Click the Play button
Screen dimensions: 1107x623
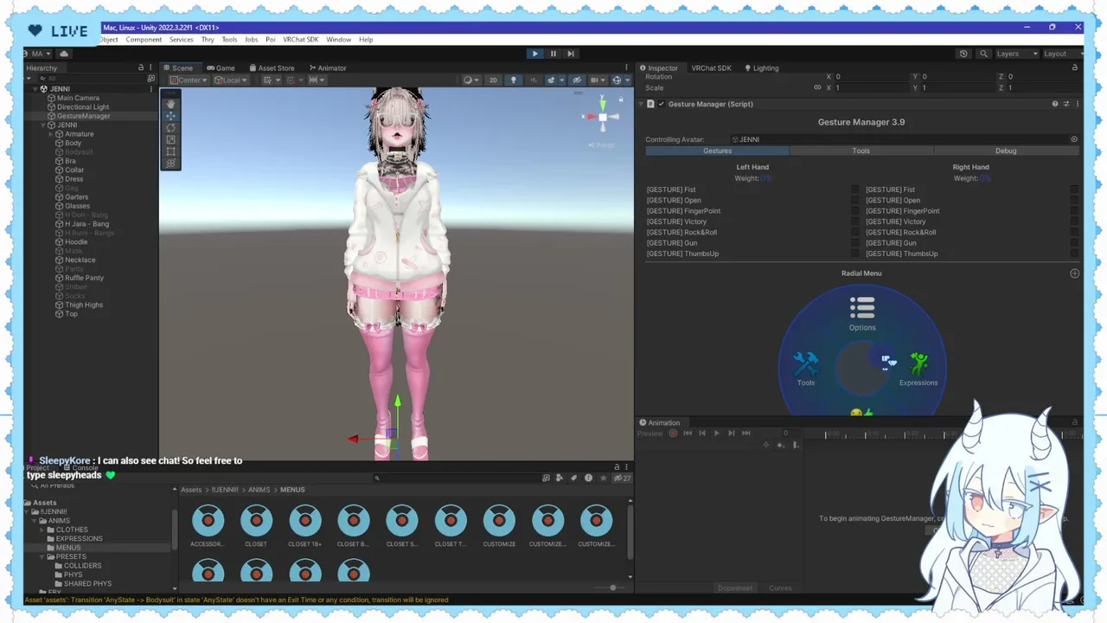(534, 54)
